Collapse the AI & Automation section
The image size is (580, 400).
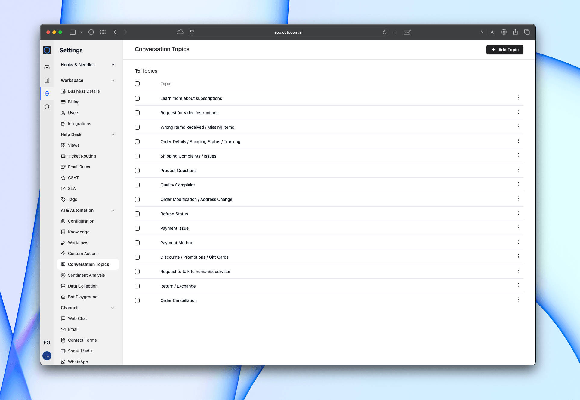[x=113, y=210]
